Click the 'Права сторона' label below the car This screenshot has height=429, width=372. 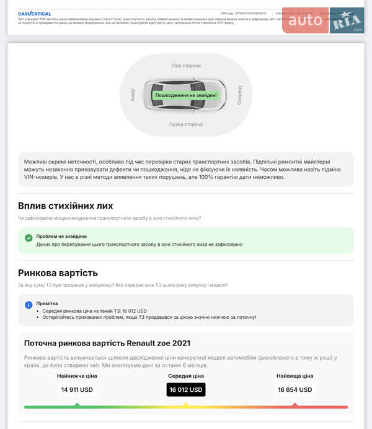(x=186, y=124)
